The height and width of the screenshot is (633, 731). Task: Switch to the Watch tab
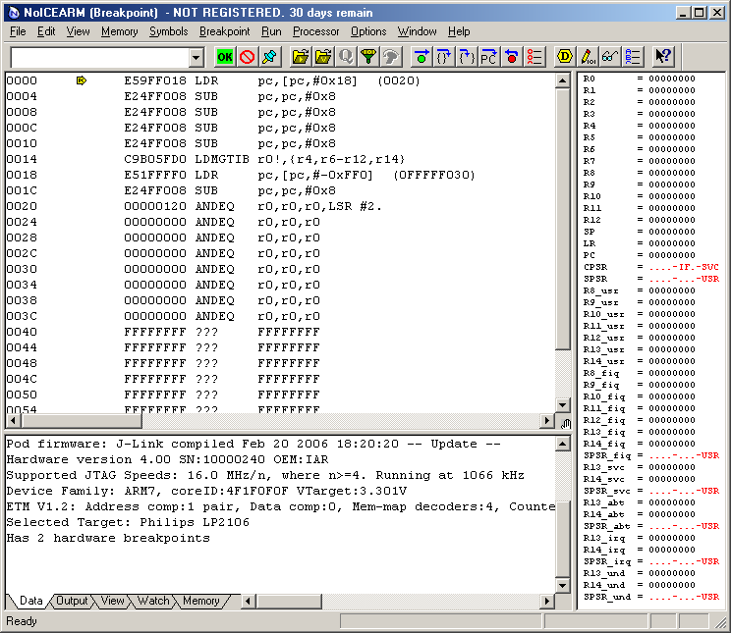(x=153, y=601)
